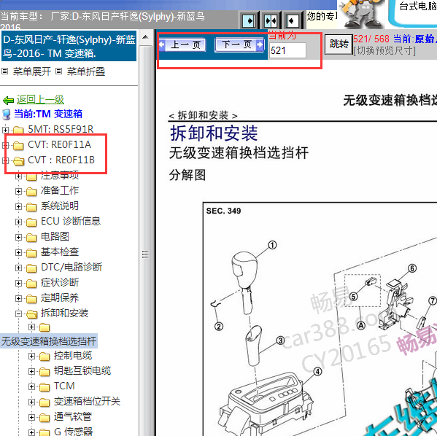This screenshot has height=436, width=437.
Task: Expand the 系统说明 tree node
Action: tap(18, 207)
